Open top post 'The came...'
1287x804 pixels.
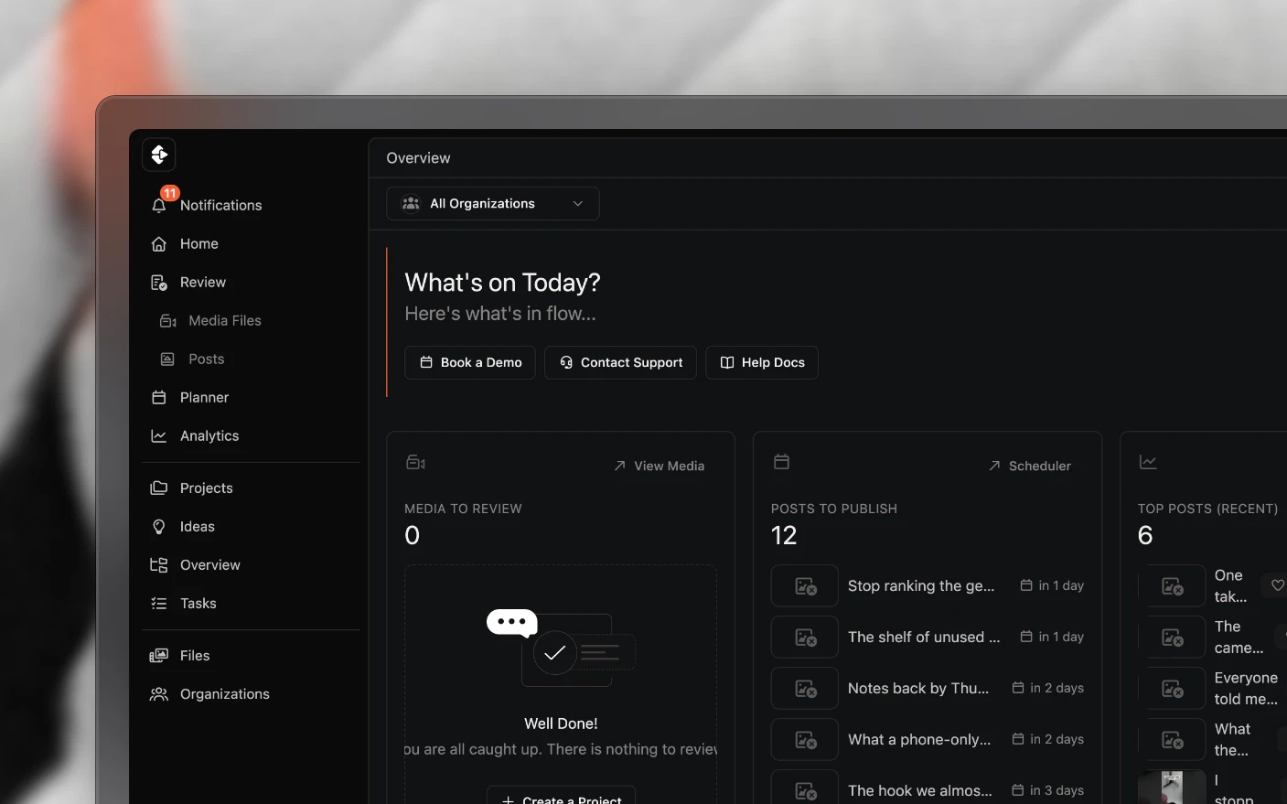[1239, 638]
